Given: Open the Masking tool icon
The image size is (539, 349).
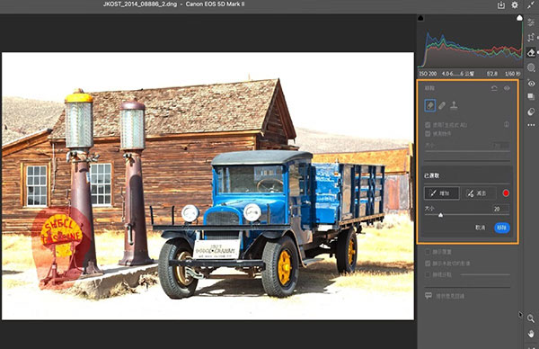Looking at the screenshot, I should pyautogui.click(x=531, y=67).
